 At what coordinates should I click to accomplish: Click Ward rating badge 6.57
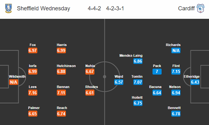pos(119,82)
